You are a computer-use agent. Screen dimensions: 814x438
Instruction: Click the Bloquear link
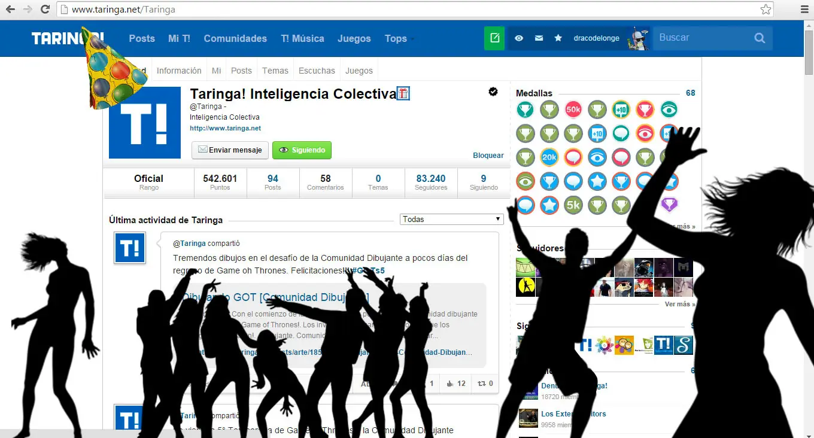[488, 156]
